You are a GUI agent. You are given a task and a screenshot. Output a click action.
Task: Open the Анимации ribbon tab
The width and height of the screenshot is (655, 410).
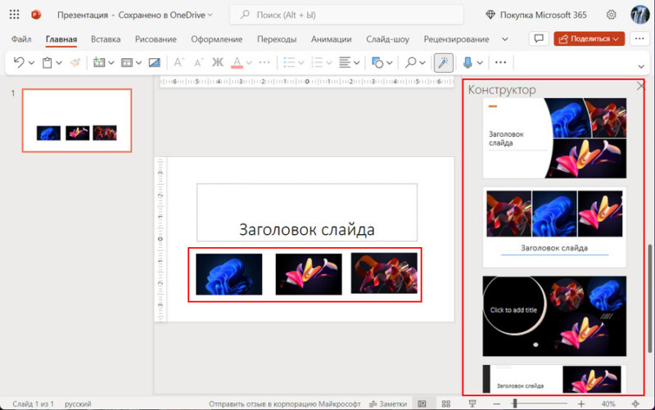click(x=332, y=39)
